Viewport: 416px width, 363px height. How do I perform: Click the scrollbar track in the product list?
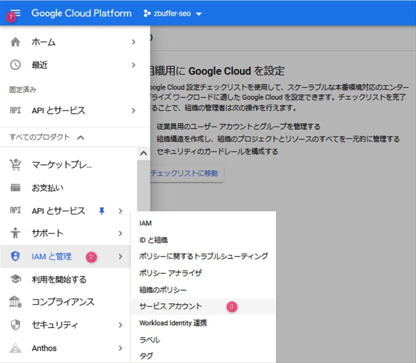click(x=143, y=186)
